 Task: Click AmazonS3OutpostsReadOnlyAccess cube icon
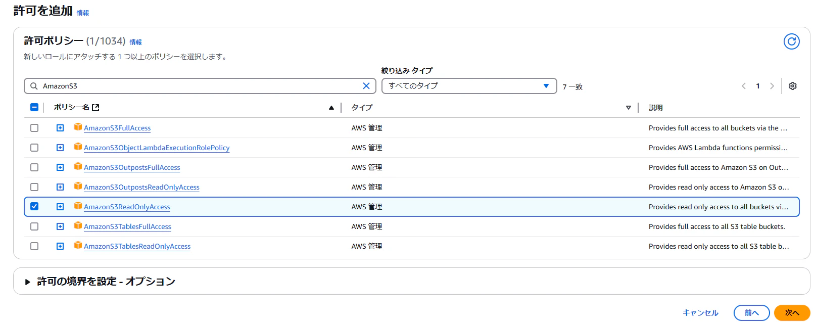pyautogui.click(x=78, y=186)
